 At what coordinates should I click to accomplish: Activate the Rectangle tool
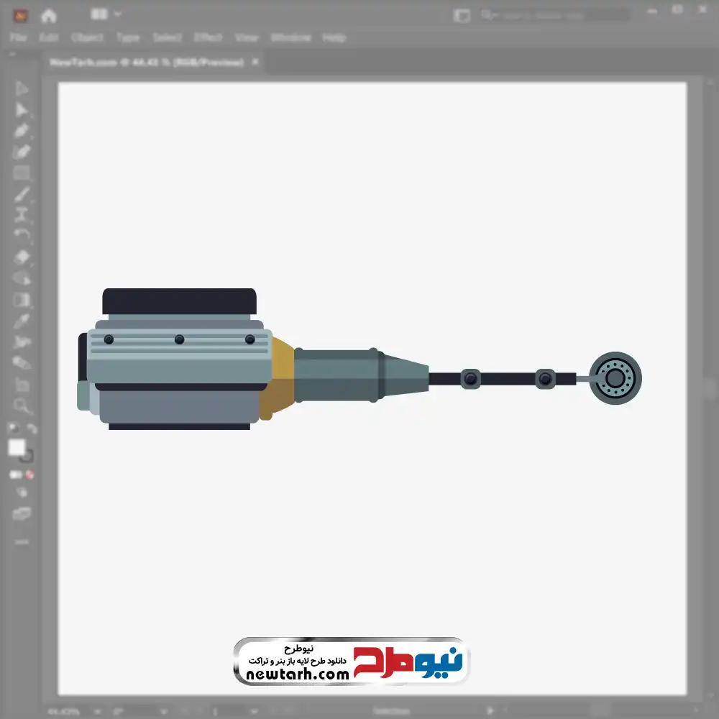22,173
